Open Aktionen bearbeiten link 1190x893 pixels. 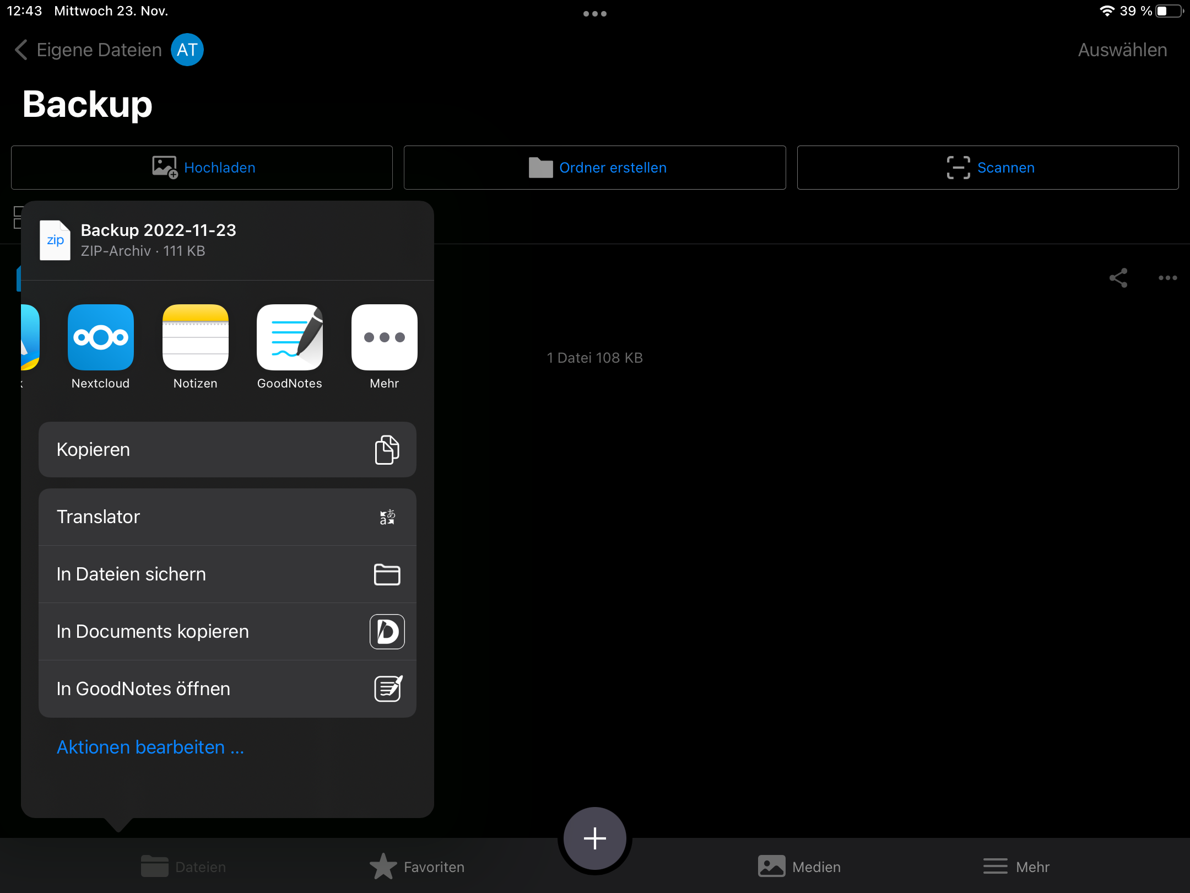click(x=150, y=747)
